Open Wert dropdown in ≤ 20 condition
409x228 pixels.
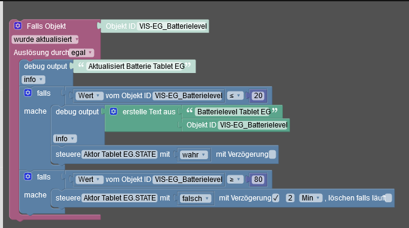89,96
